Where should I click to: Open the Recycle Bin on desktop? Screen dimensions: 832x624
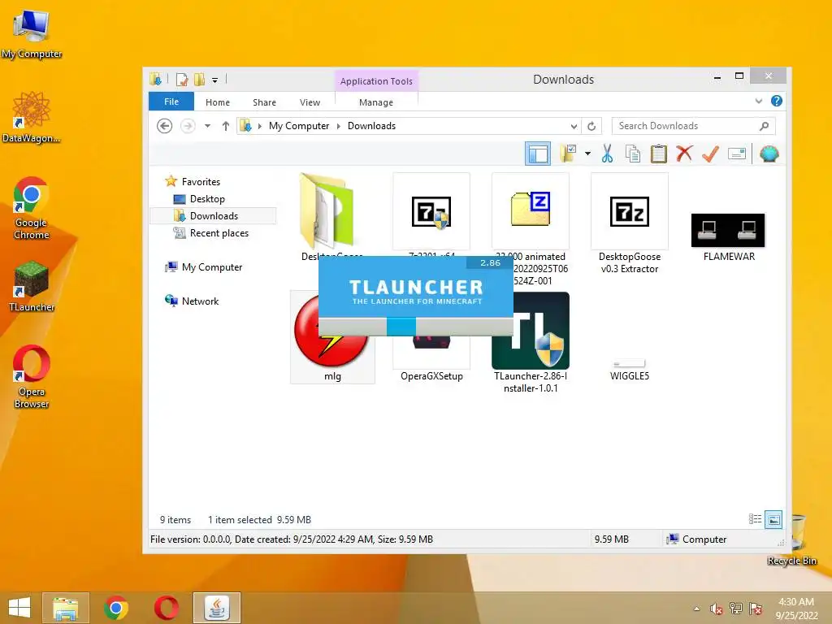[795, 540]
